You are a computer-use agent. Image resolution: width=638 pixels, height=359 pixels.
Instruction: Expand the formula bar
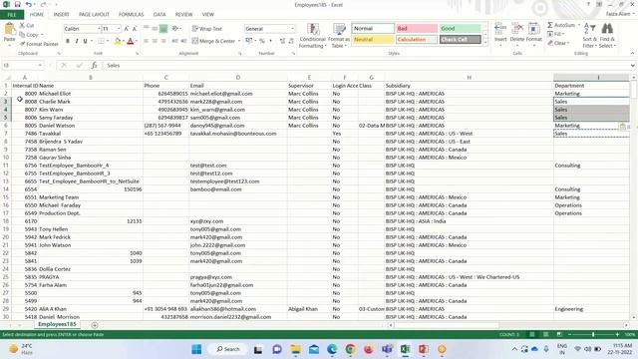click(633, 65)
